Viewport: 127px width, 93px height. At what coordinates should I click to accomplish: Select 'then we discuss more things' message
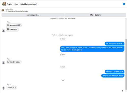click(113, 76)
